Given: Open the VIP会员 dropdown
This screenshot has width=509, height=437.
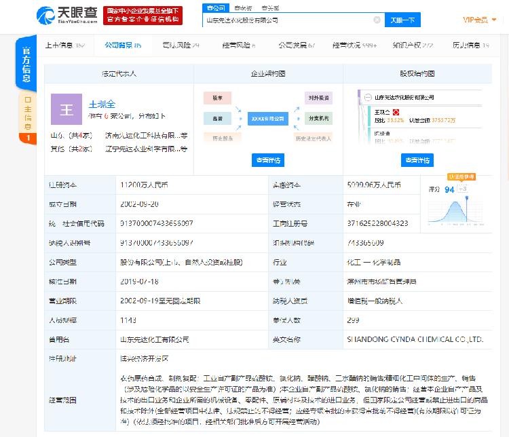Looking at the screenshot, I should (x=479, y=20).
